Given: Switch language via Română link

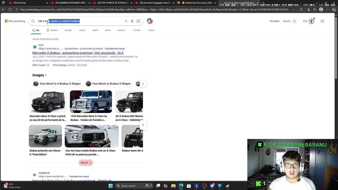Looking at the screenshot, I should point(275,21).
